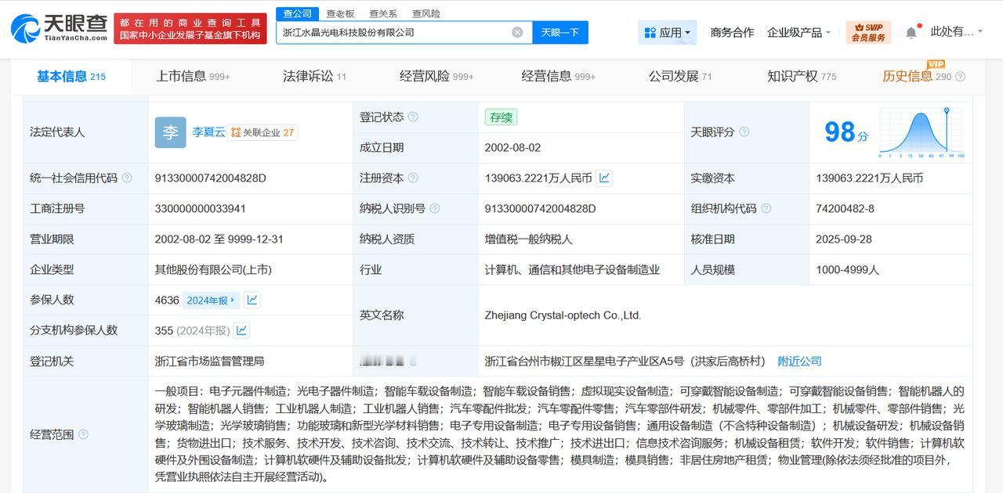Image resolution: width=1003 pixels, height=493 pixels.
Task: Click help icon next to 天眼评分
Action: point(744,131)
